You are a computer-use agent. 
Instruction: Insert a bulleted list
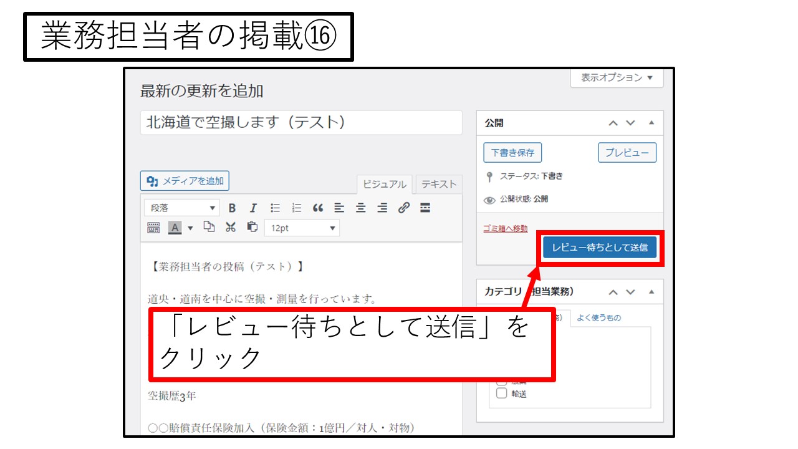[275, 208]
